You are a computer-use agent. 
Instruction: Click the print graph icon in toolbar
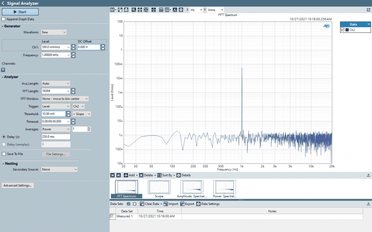(126, 10)
